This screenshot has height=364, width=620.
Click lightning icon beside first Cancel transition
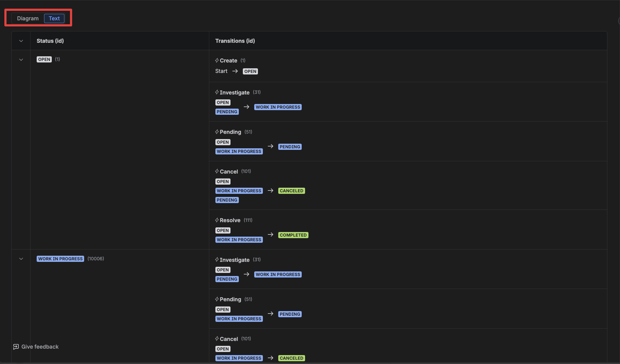(x=217, y=171)
